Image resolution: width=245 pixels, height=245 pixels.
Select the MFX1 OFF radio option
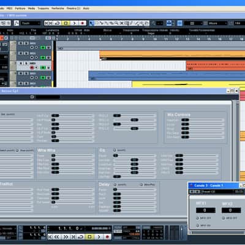click(x=197, y=218)
